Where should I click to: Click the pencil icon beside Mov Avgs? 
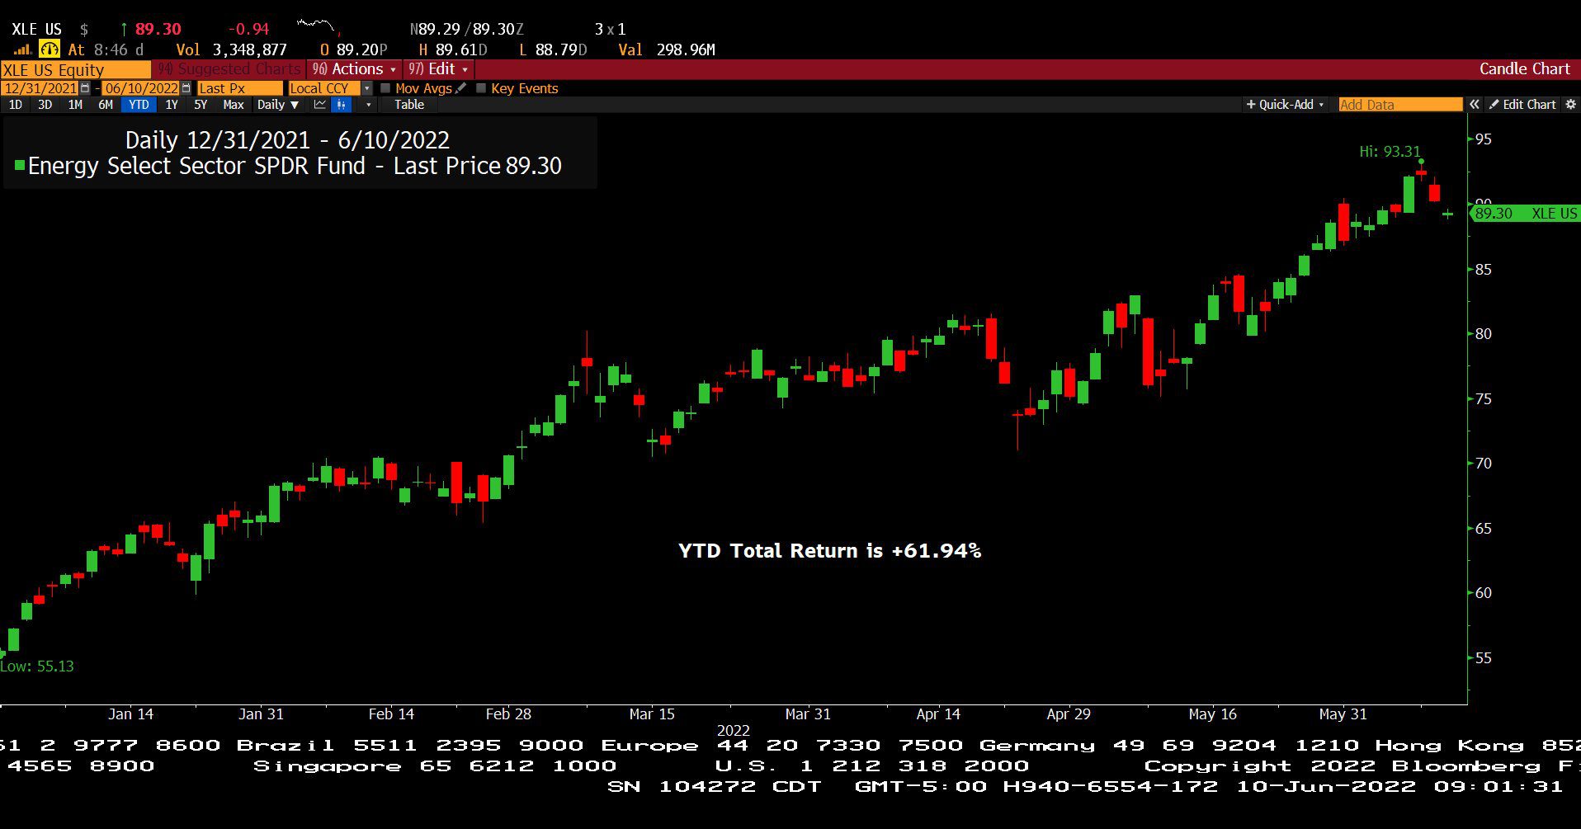(460, 88)
